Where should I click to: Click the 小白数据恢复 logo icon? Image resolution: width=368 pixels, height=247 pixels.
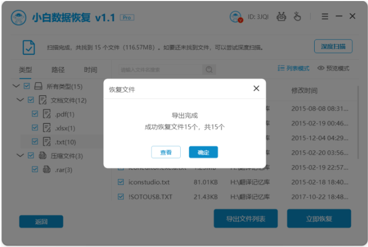pyautogui.click(x=19, y=18)
